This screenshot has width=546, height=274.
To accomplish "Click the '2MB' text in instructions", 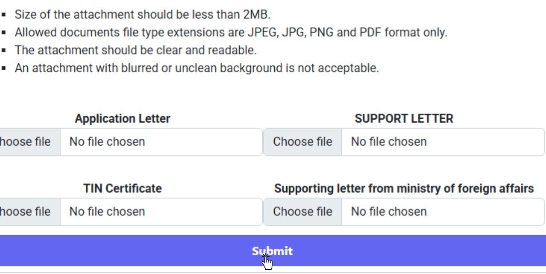I will [256, 14].
